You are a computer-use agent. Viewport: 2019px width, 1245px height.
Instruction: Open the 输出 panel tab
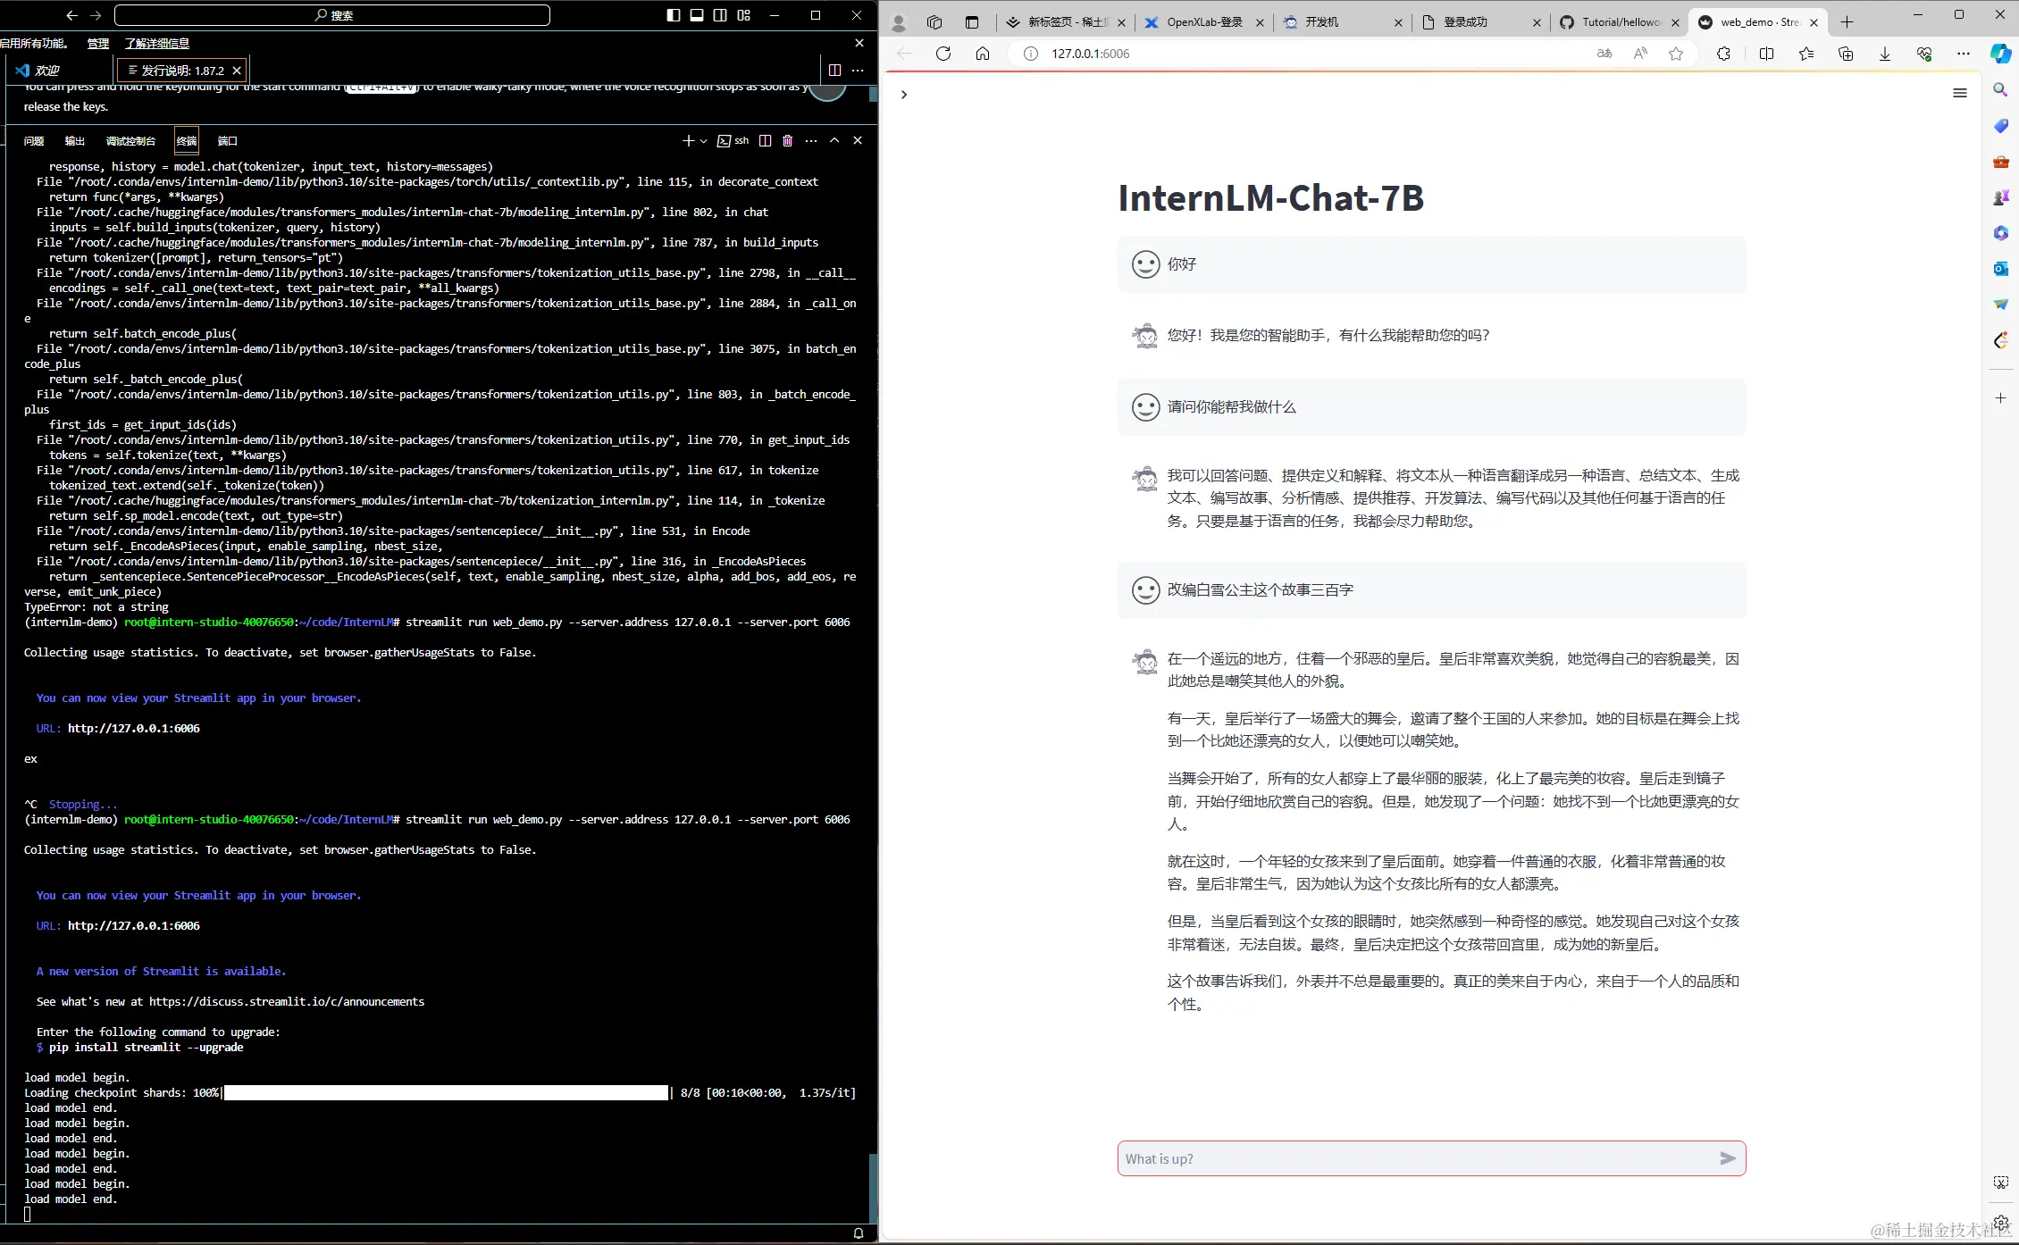point(75,141)
